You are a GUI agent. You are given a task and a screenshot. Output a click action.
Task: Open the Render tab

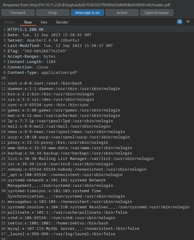(x=62, y=22)
